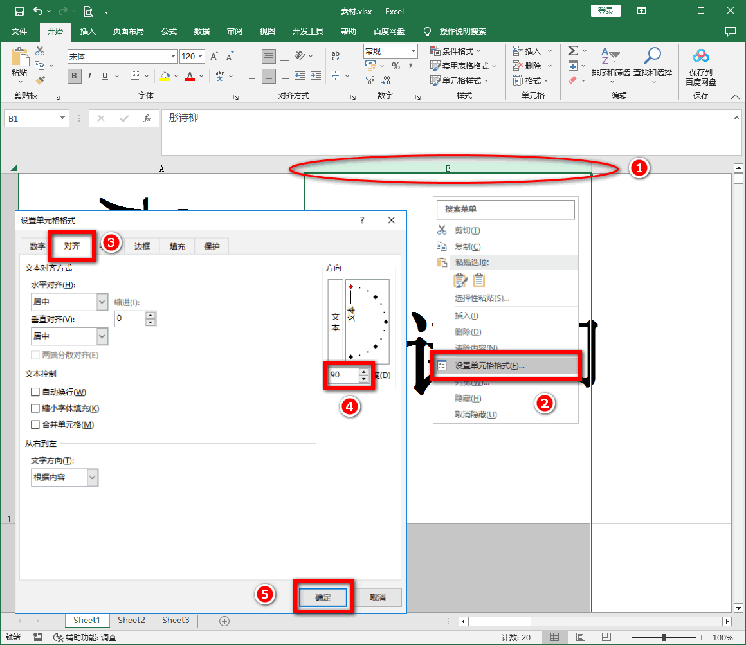This screenshot has width=746, height=645.
Task: Switch to page layout view icon
Action: [581, 637]
